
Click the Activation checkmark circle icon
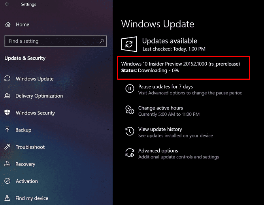point(7,181)
